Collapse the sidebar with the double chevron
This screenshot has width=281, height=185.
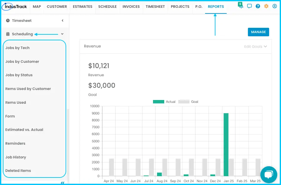click(62, 183)
